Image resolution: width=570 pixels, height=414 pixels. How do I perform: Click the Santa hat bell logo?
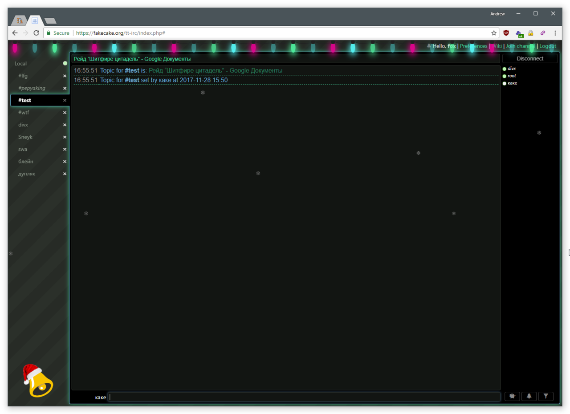37,381
